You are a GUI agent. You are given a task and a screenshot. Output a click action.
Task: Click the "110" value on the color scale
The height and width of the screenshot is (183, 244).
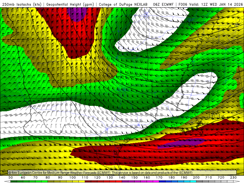[x=85, y=178]
